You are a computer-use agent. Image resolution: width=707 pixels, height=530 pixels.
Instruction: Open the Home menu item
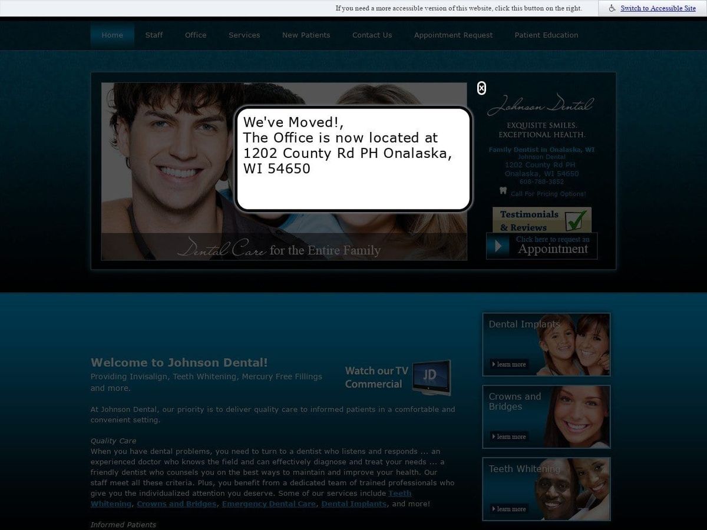pos(112,35)
